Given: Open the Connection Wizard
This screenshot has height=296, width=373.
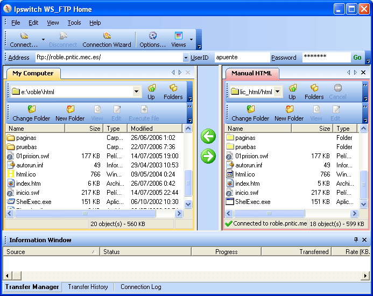Looking at the screenshot, I should coord(107,36).
